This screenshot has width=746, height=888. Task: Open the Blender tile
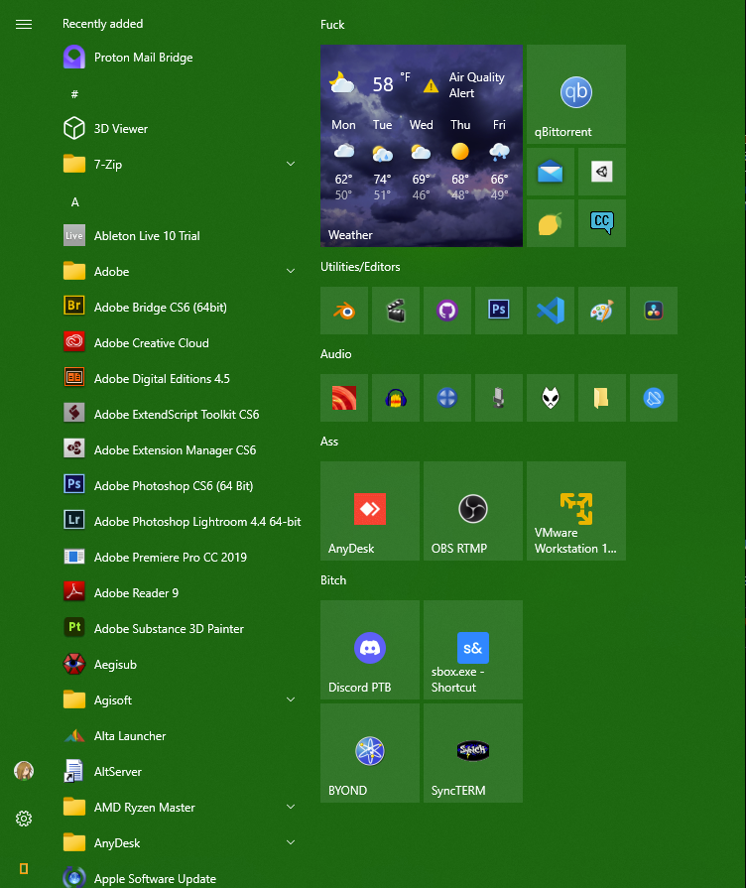click(344, 311)
